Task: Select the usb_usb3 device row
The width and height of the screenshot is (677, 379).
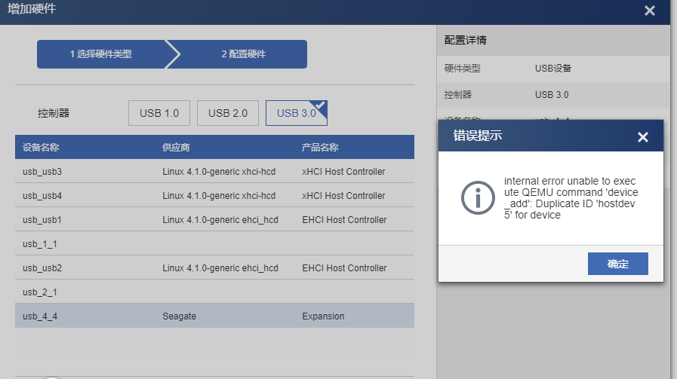Action: (214, 171)
